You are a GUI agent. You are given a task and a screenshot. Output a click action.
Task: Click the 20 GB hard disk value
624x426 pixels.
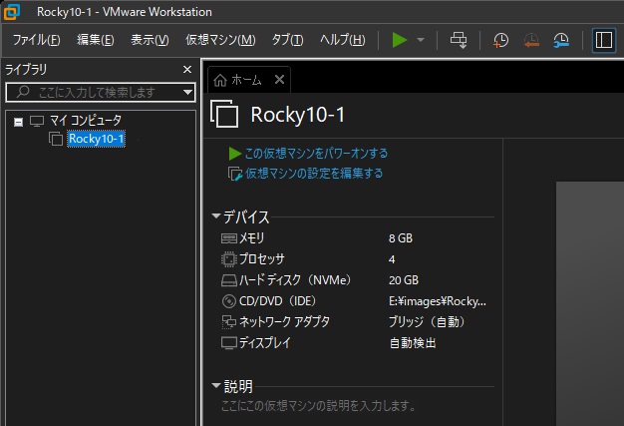(x=404, y=280)
